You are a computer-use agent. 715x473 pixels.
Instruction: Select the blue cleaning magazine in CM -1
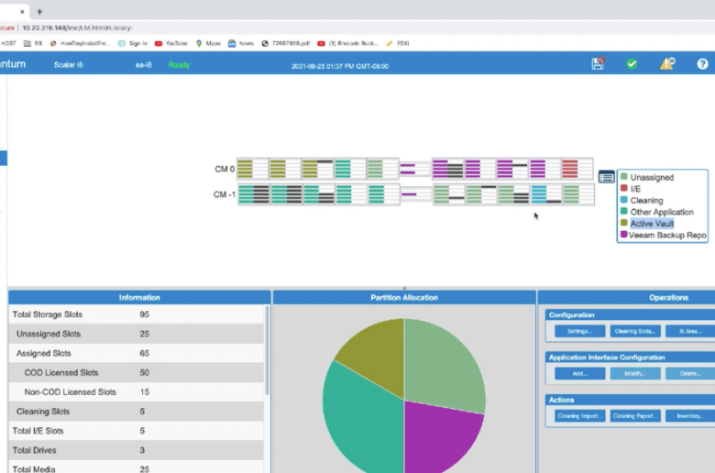545,194
